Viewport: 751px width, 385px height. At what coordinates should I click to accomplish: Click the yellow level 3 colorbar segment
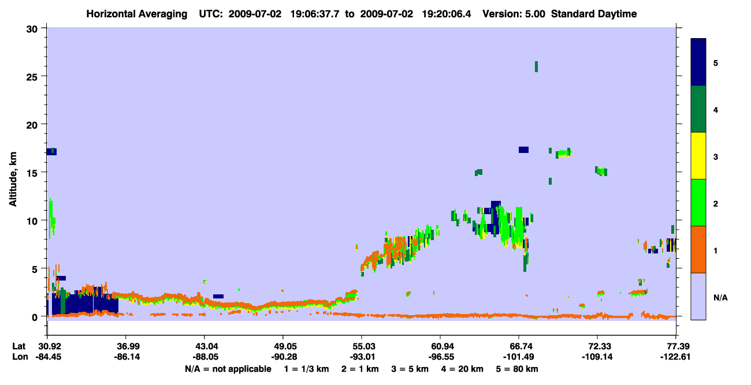pos(698,156)
